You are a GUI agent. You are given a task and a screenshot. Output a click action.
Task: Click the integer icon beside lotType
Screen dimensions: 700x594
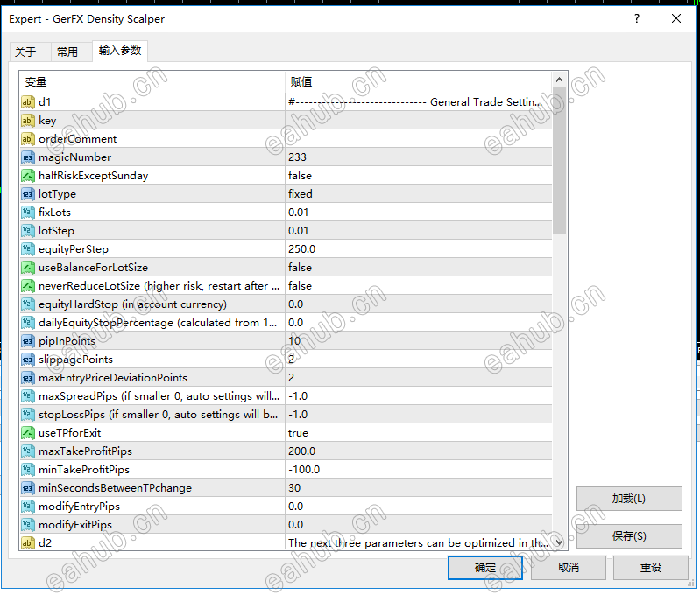[x=28, y=194]
